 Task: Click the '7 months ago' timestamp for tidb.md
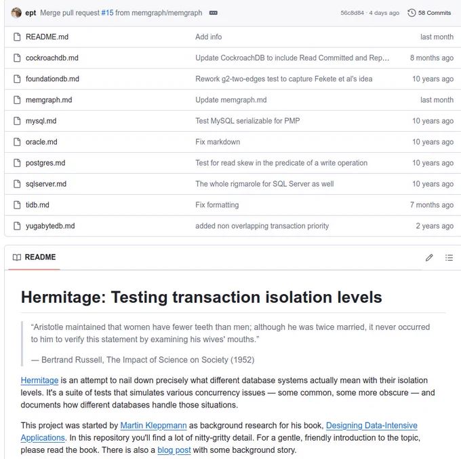tap(432, 205)
